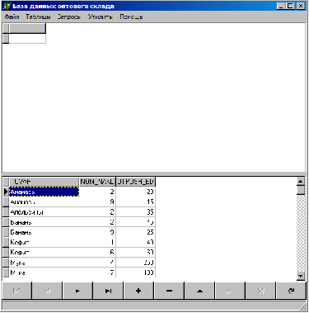Select Бананы cell in row with 25
Viewport: 309px width, 313px height.
pos(44,232)
